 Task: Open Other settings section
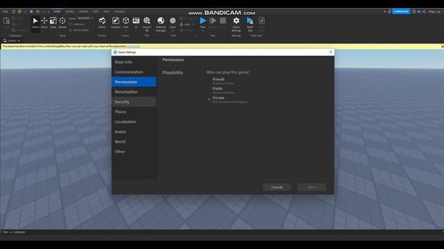pos(134,151)
